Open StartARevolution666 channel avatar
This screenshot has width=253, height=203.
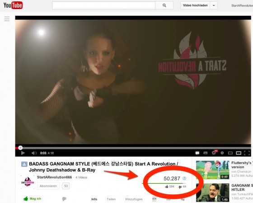point(28,182)
